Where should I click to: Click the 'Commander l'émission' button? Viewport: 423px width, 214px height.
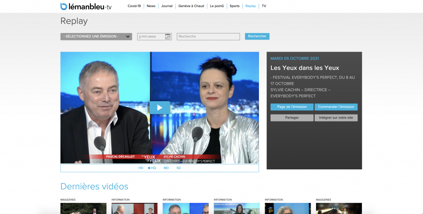click(336, 107)
